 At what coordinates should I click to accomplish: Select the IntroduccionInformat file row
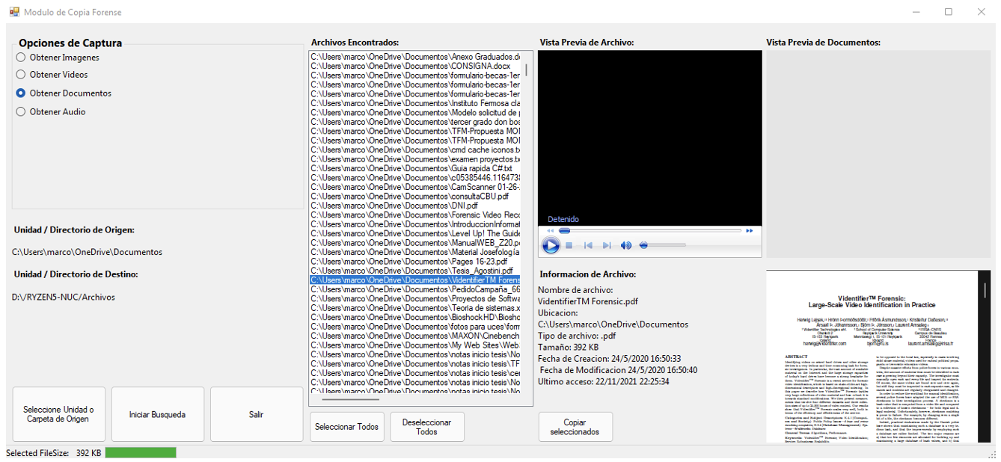click(415, 224)
